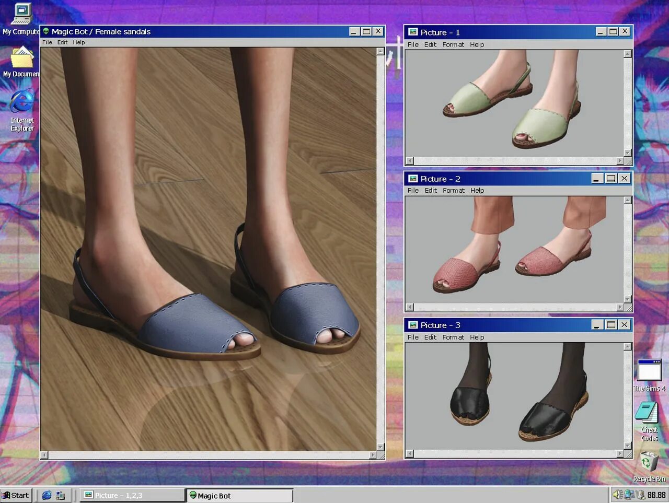Viewport: 669px width, 503px height.
Task: Click the Start button
Action: point(16,495)
